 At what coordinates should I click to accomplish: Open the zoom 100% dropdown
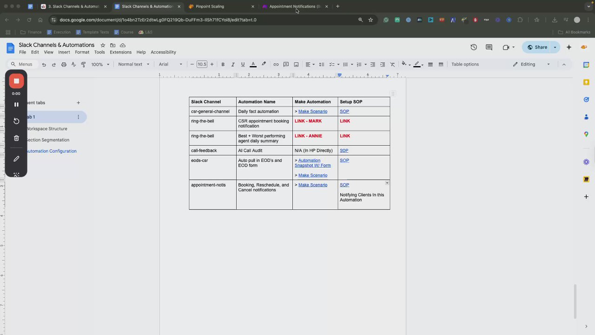pos(100,64)
